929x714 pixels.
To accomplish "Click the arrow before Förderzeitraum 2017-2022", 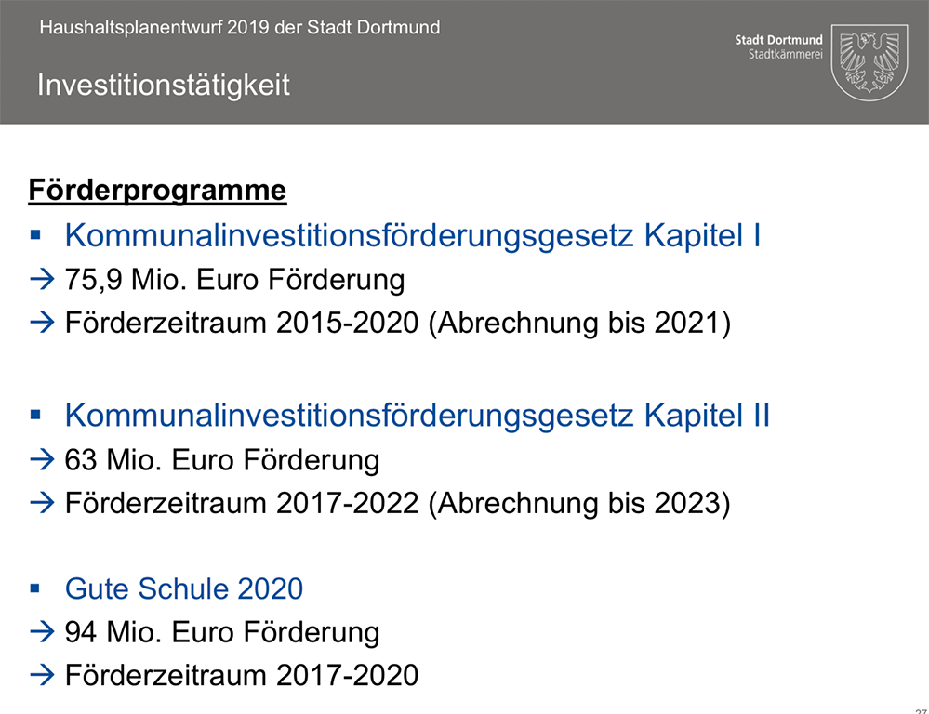I will coord(43,503).
